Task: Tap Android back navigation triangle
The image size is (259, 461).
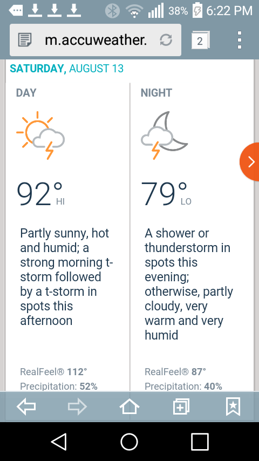Action: click(x=59, y=442)
